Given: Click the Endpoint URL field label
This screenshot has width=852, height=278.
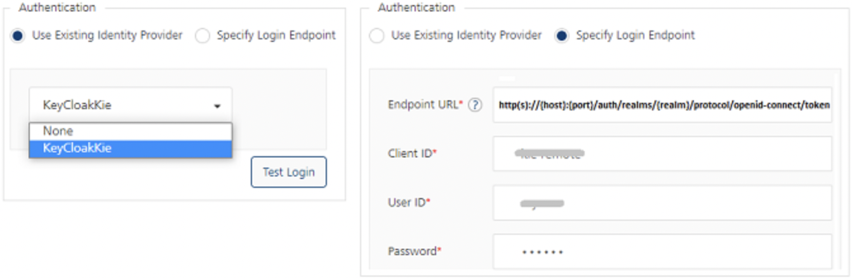Looking at the screenshot, I should point(423,105).
